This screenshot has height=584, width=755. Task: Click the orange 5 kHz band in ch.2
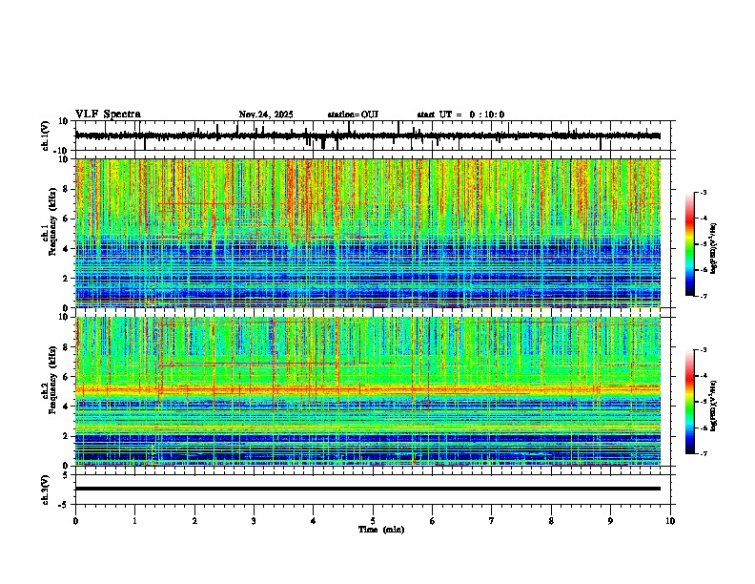click(x=368, y=389)
